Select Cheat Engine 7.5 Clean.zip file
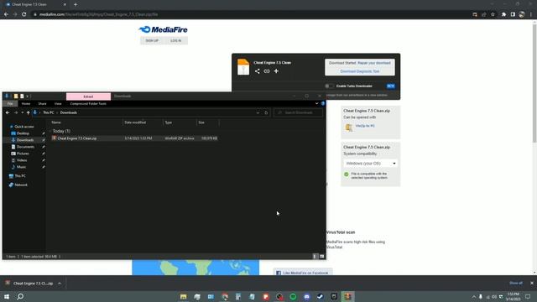This screenshot has width=537, height=302. pyautogui.click(x=134, y=138)
